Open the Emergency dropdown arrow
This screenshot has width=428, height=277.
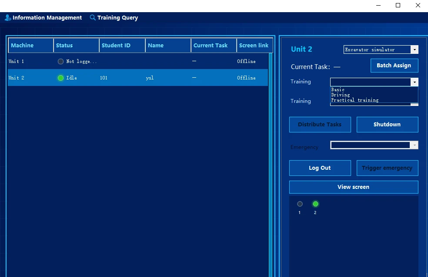[x=415, y=145]
